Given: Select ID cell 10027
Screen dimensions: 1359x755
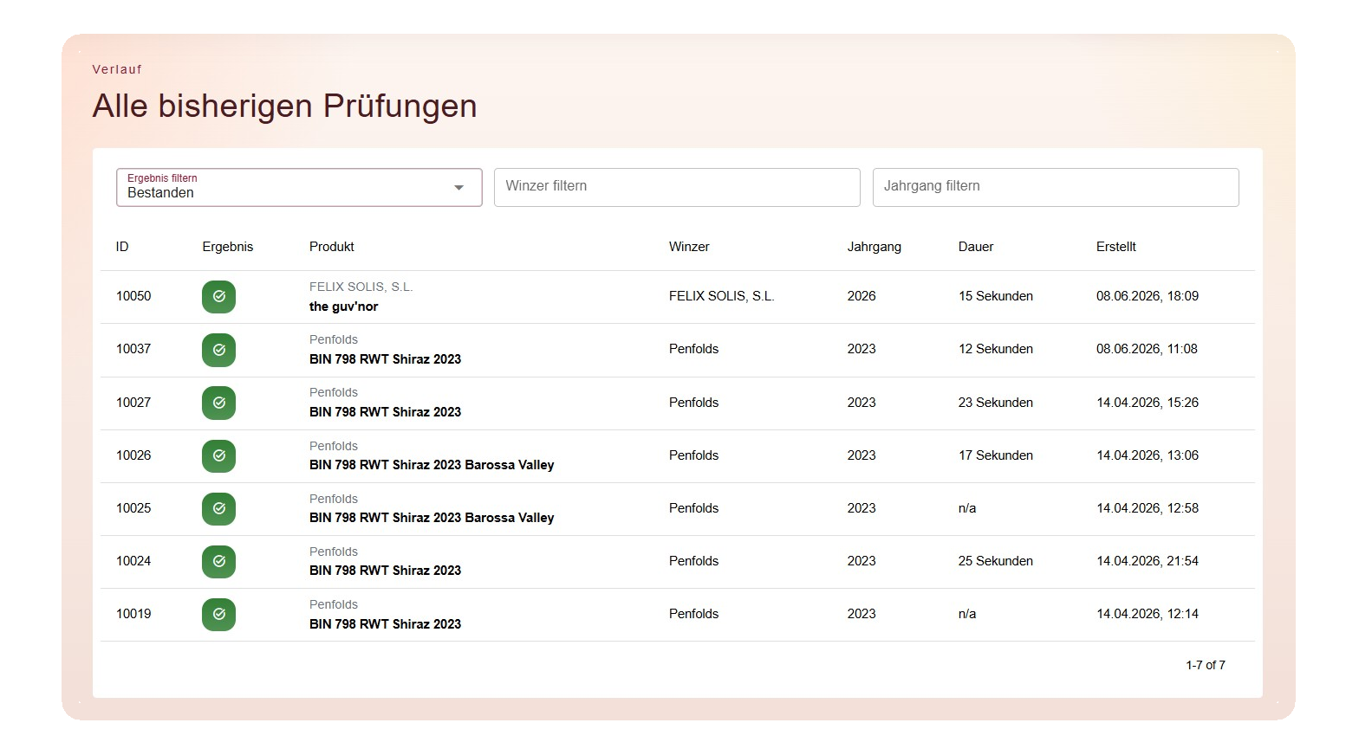Looking at the screenshot, I should pos(133,403).
